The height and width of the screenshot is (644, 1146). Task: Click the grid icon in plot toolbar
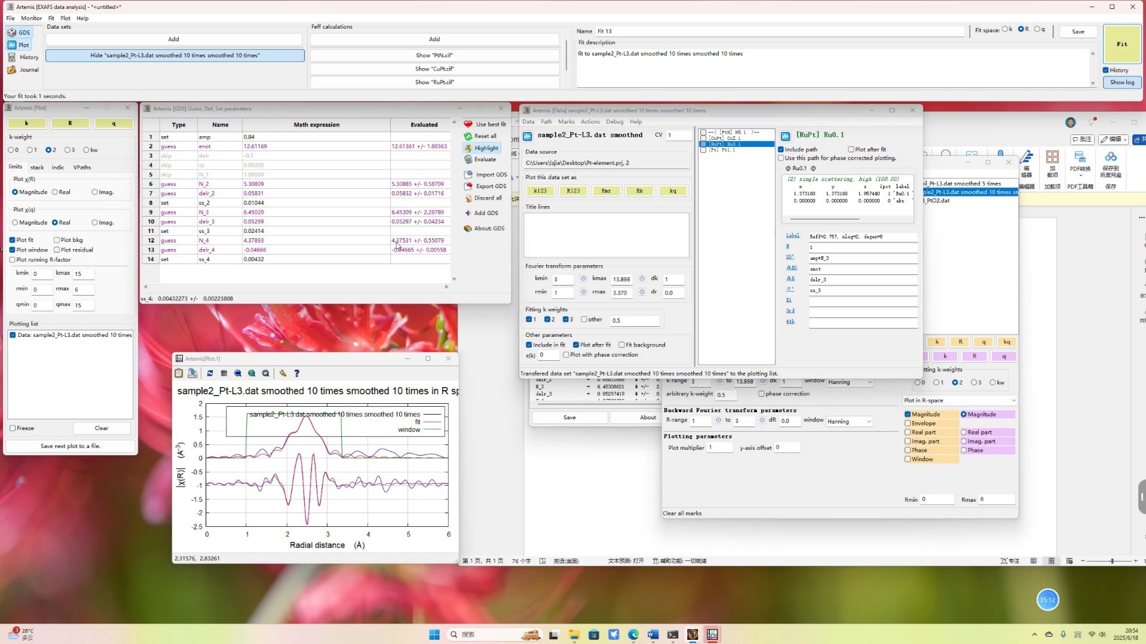[224, 373]
